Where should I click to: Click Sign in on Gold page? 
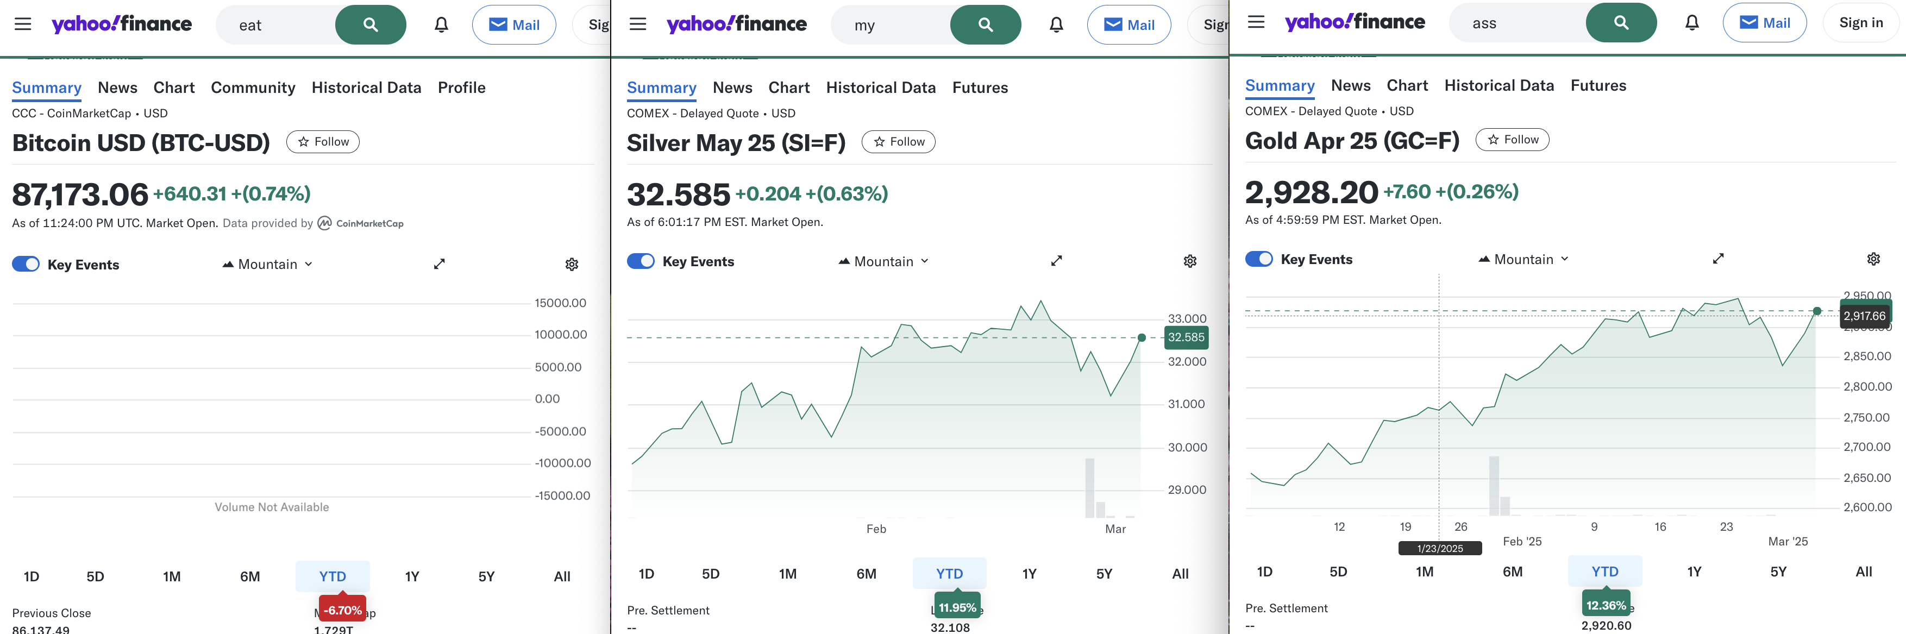1860,23
